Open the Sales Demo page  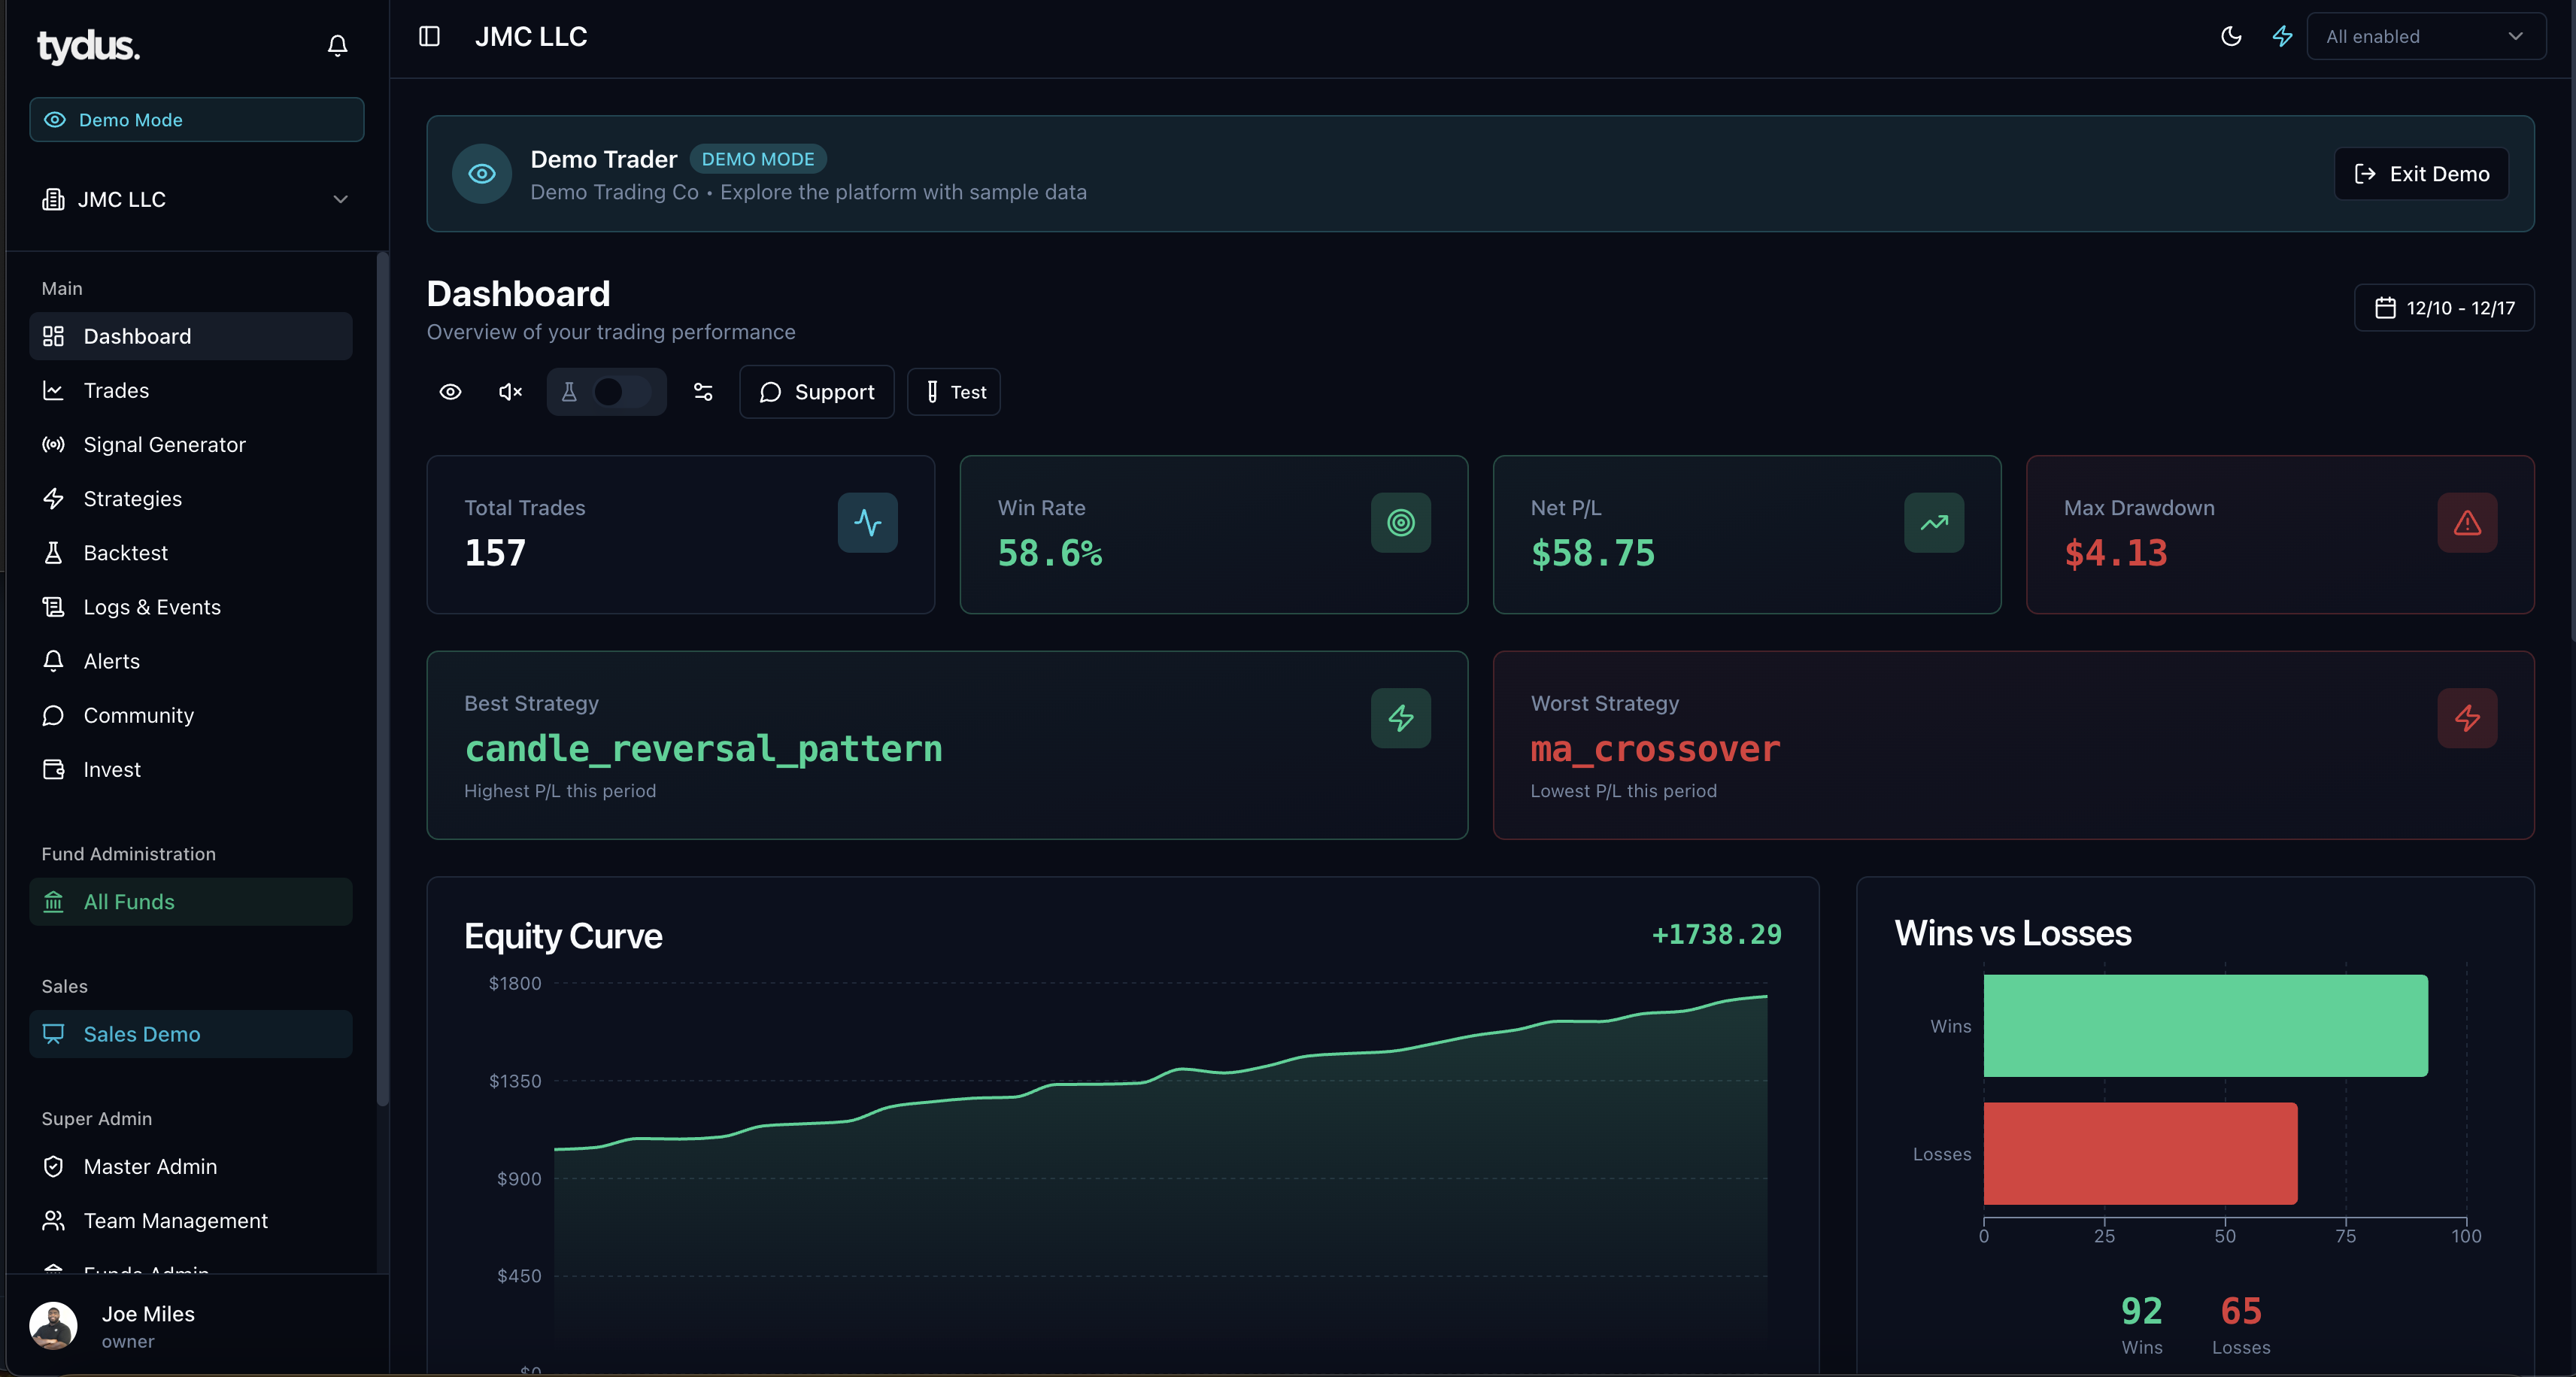tap(141, 1035)
